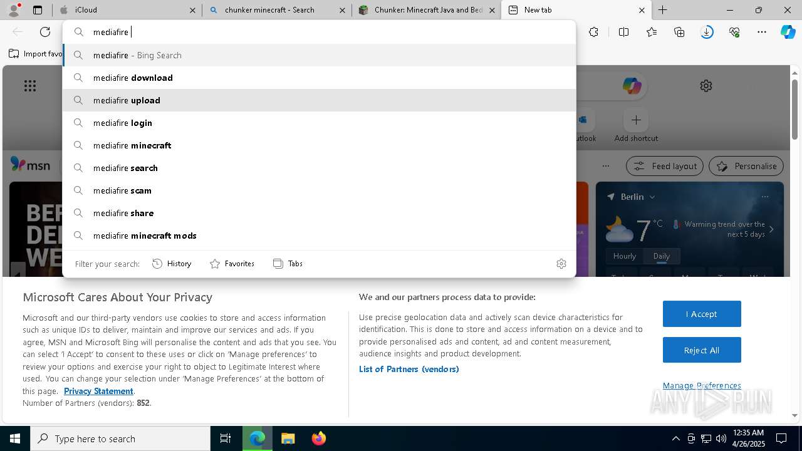The width and height of the screenshot is (802, 451).
Task: Open new tab page settings gear
Action: point(706,86)
